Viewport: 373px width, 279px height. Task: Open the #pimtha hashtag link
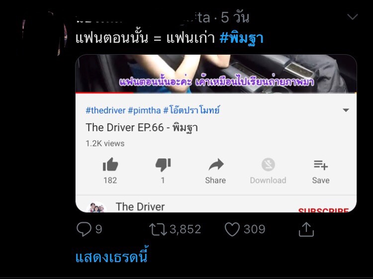tap(144, 110)
